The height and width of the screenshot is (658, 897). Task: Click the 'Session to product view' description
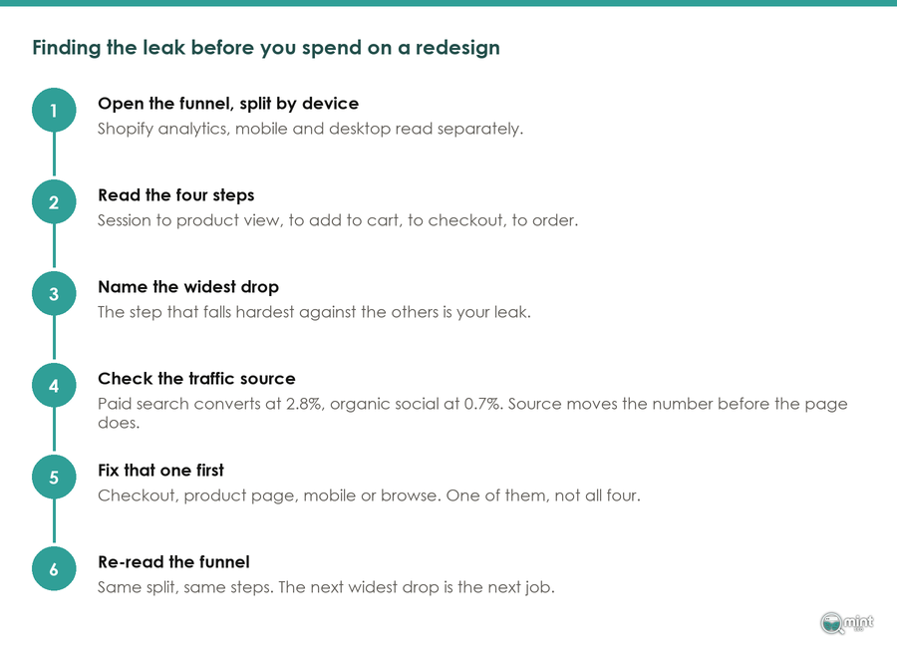point(338,220)
